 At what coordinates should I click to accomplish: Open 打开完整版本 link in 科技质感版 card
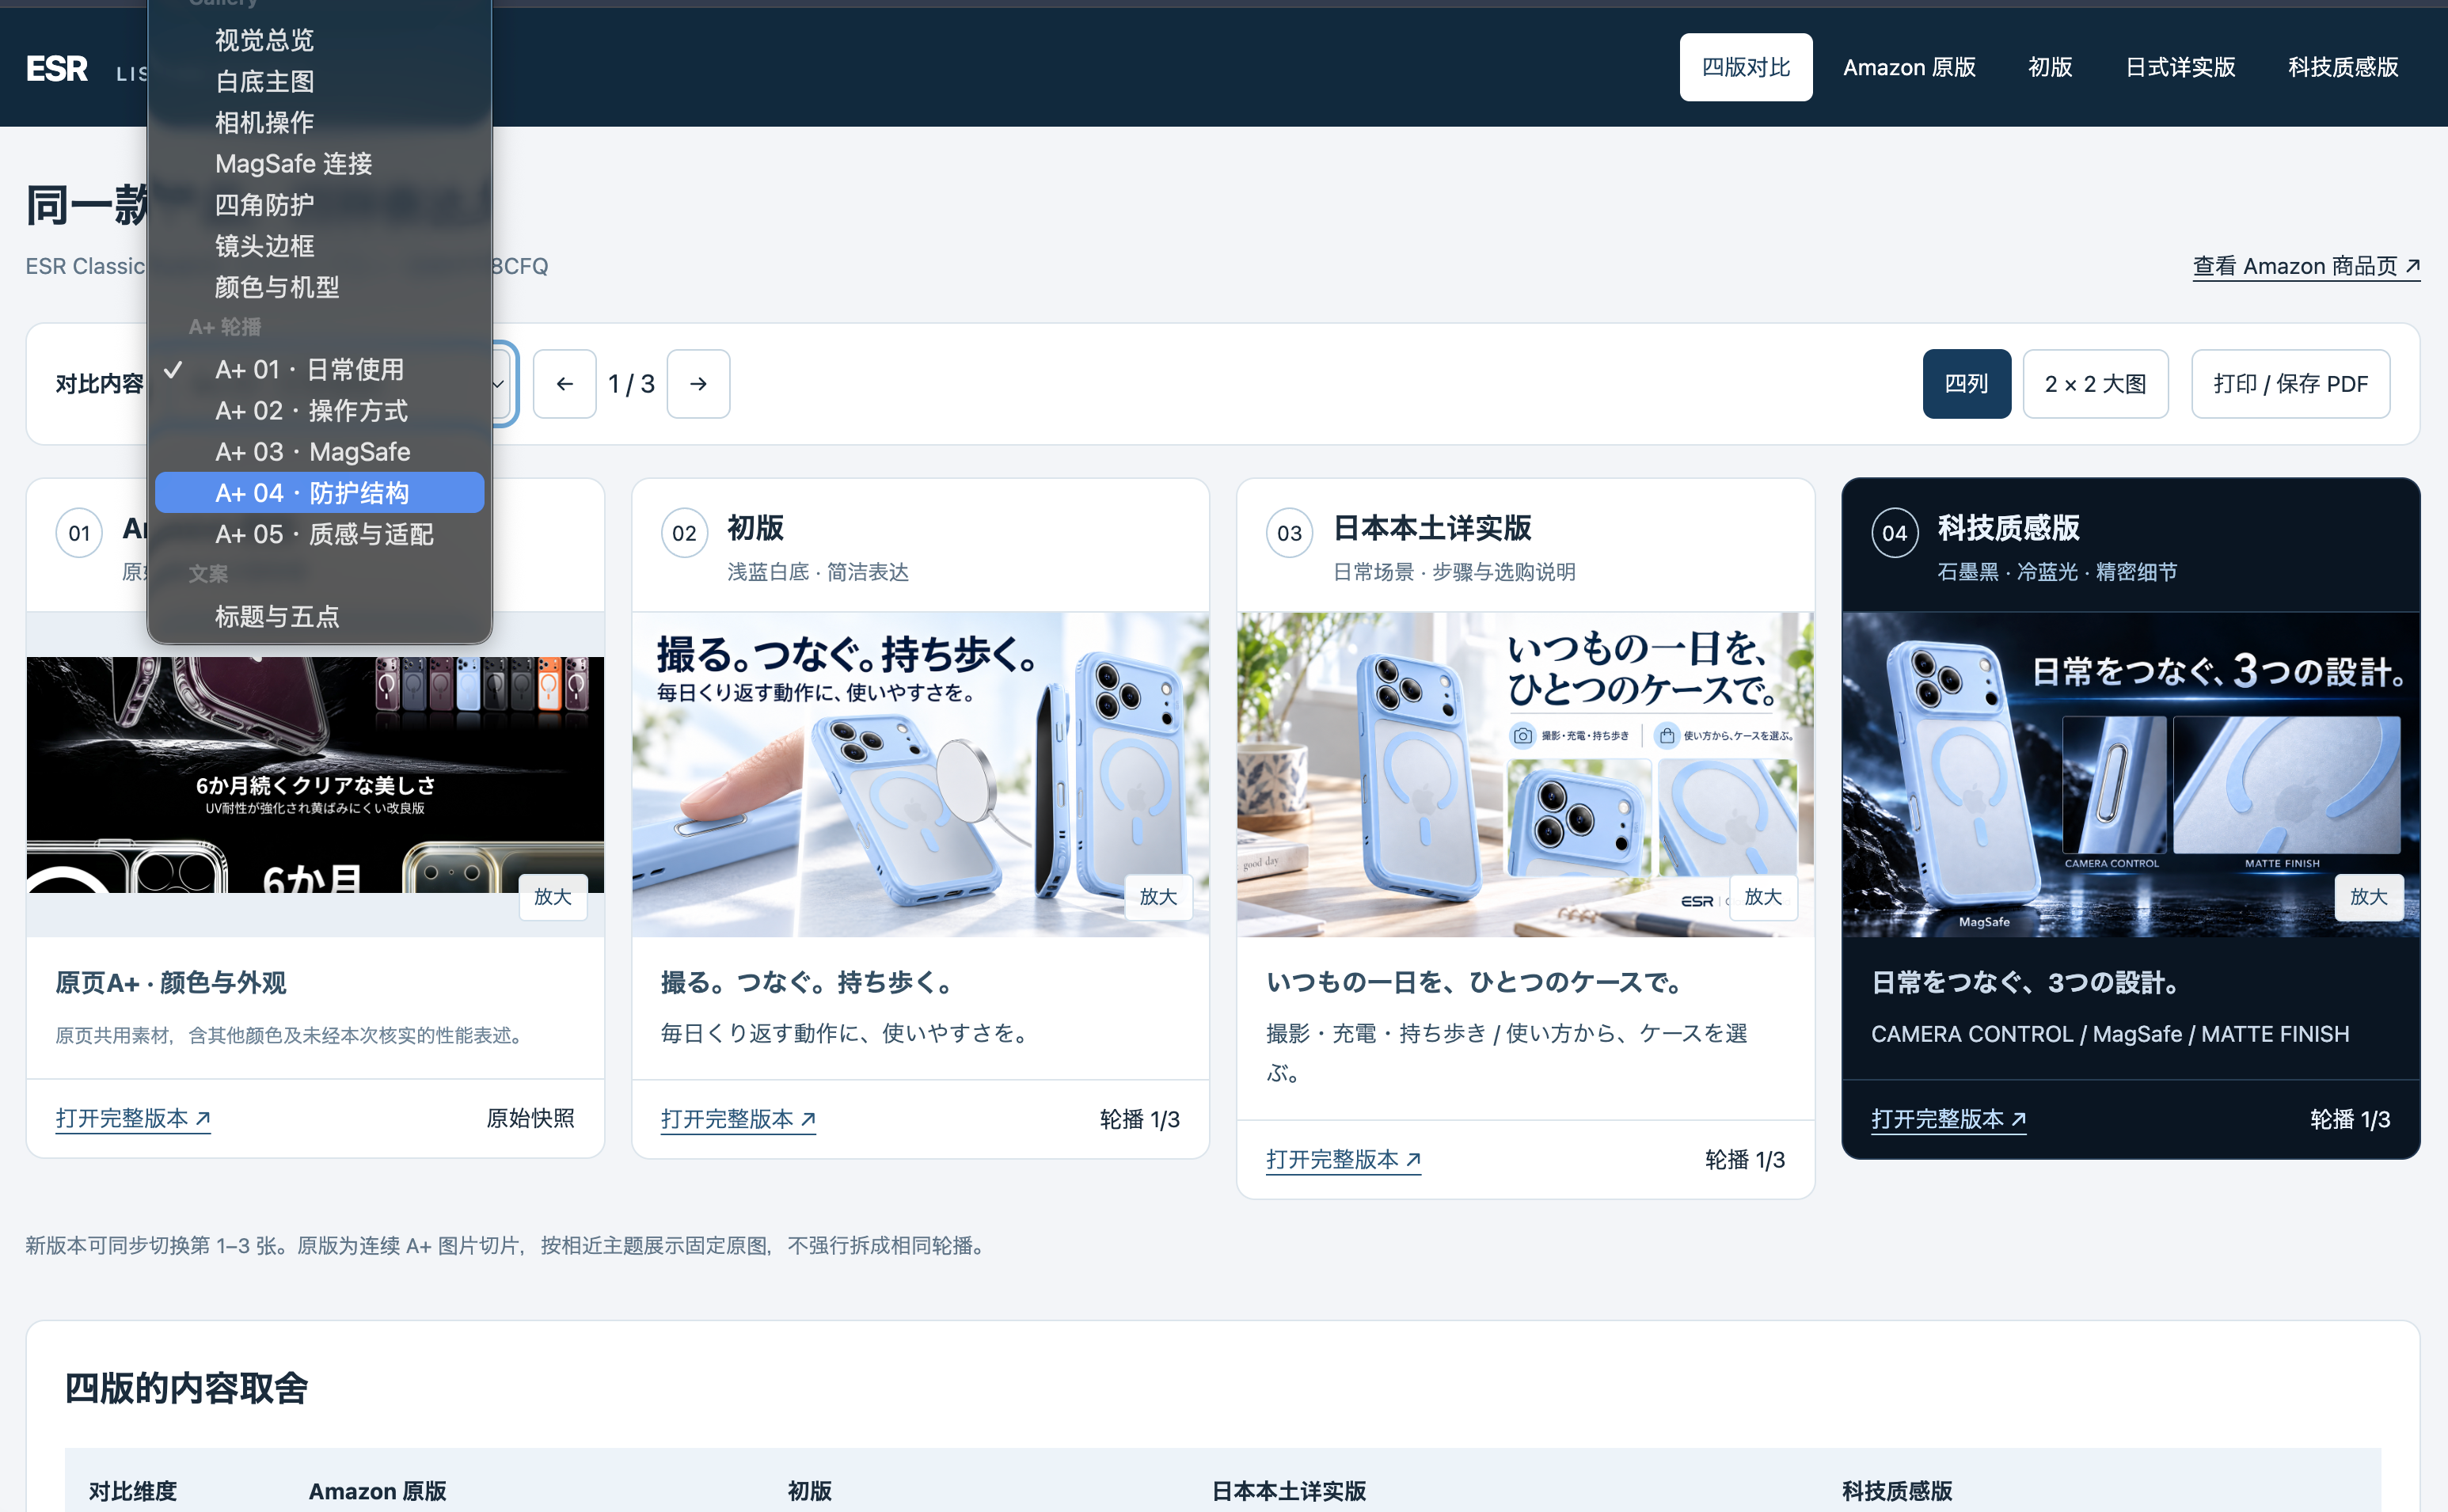tap(1948, 1119)
